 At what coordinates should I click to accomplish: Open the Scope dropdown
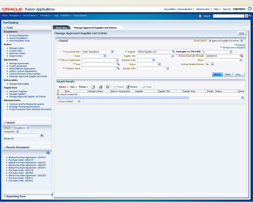pyautogui.click(x=104, y=56)
